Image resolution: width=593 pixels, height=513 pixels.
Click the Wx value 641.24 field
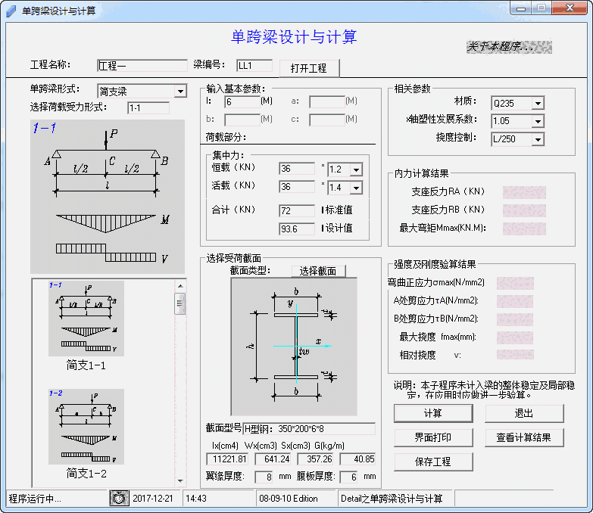(273, 459)
